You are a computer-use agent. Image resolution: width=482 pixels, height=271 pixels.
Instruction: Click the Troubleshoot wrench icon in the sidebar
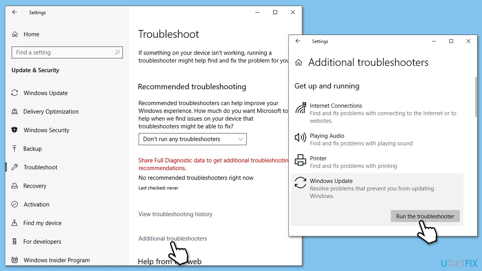pyautogui.click(x=15, y=167)
